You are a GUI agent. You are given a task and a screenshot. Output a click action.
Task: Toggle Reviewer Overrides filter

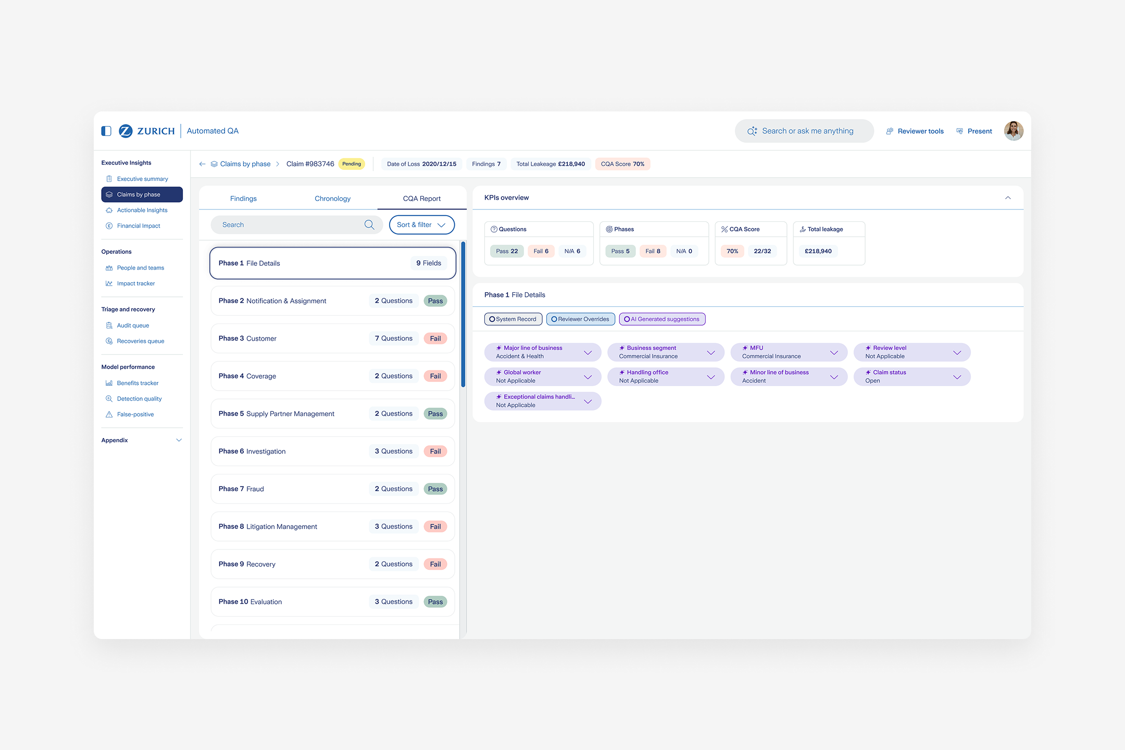pyautogui.click(x=580, y=319)
